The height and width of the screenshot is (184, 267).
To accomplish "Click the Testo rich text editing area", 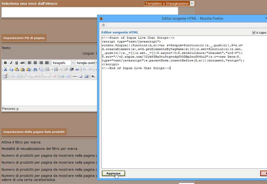I will click(x=49, y=93).
